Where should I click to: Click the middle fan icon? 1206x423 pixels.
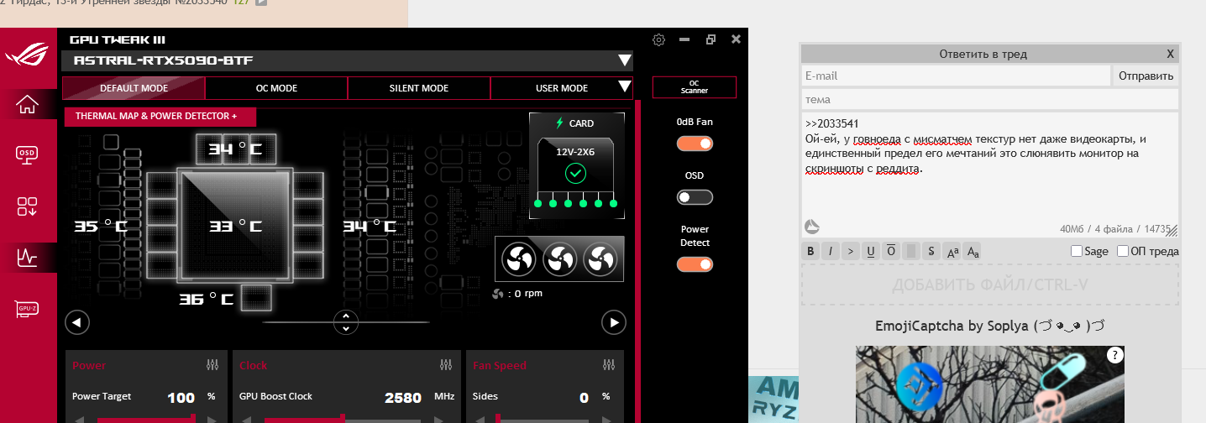559,259
